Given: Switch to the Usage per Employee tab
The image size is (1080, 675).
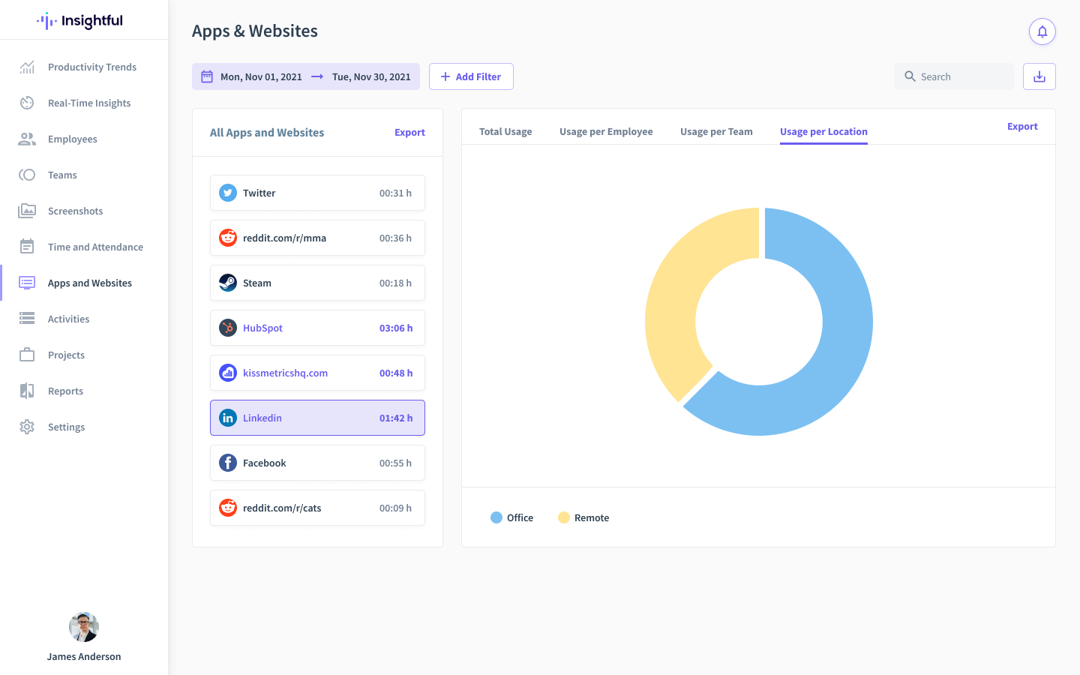Looking at the screenshot, I should click(x=606, y=131).
